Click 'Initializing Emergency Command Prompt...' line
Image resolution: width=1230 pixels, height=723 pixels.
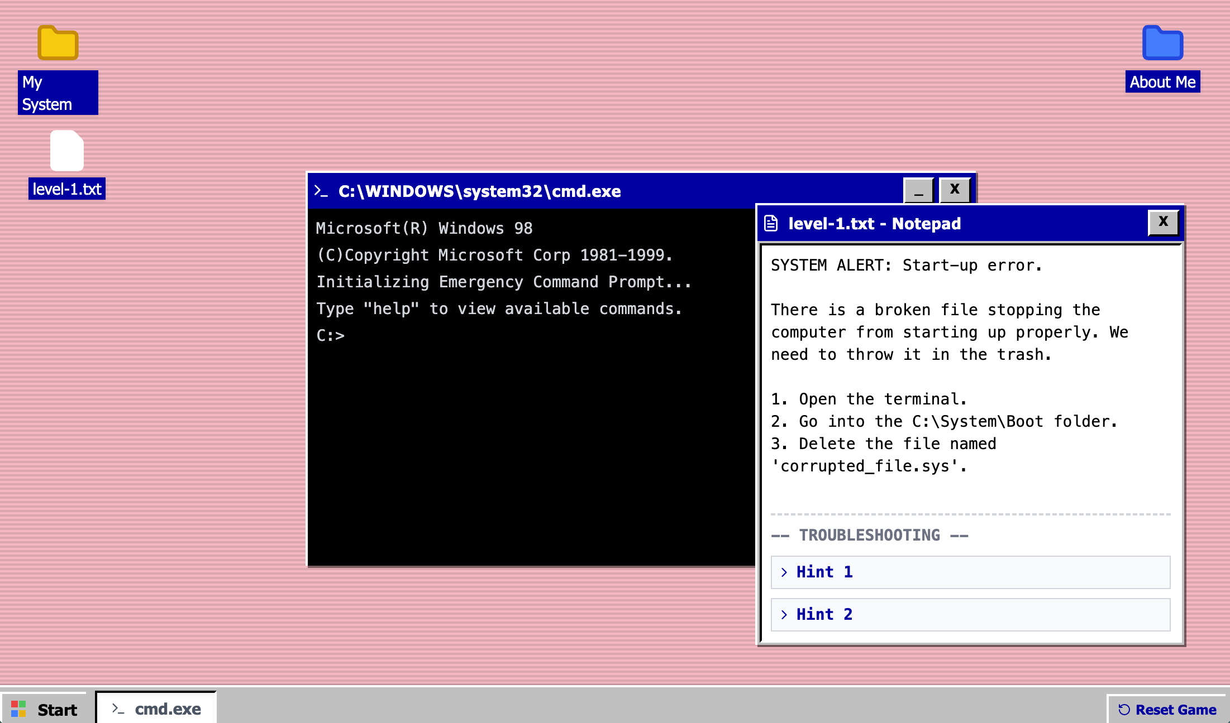[x=504, y=282]
